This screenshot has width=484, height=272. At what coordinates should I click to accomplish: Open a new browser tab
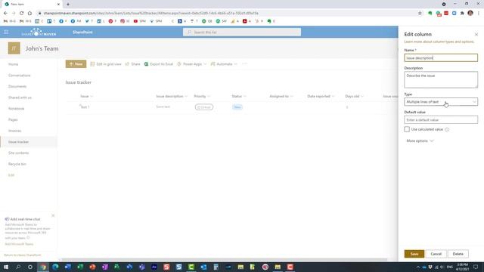tap(68, 5)
